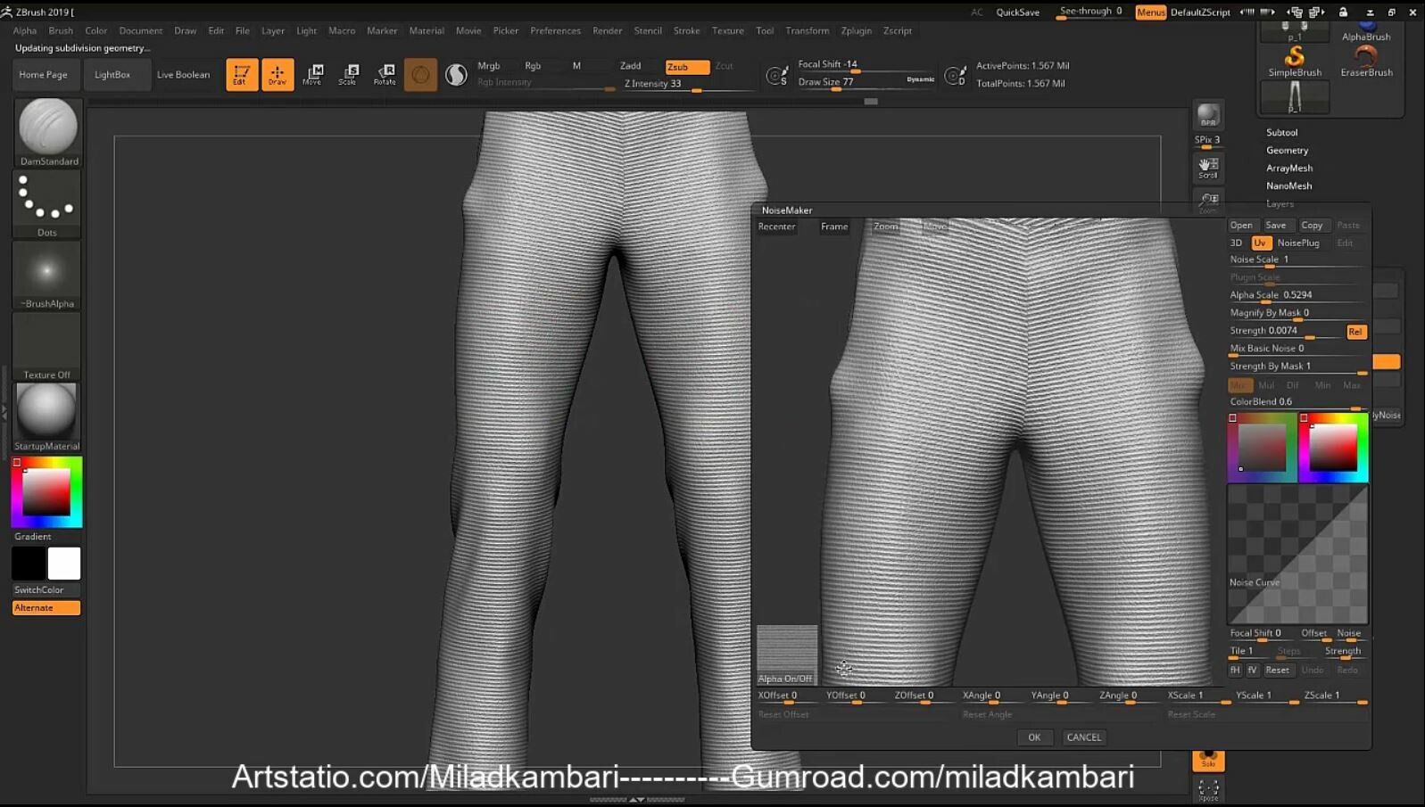Enable Uv mode in NoiseMaker
This screenshot has height=807, width=1425.
1260,243
